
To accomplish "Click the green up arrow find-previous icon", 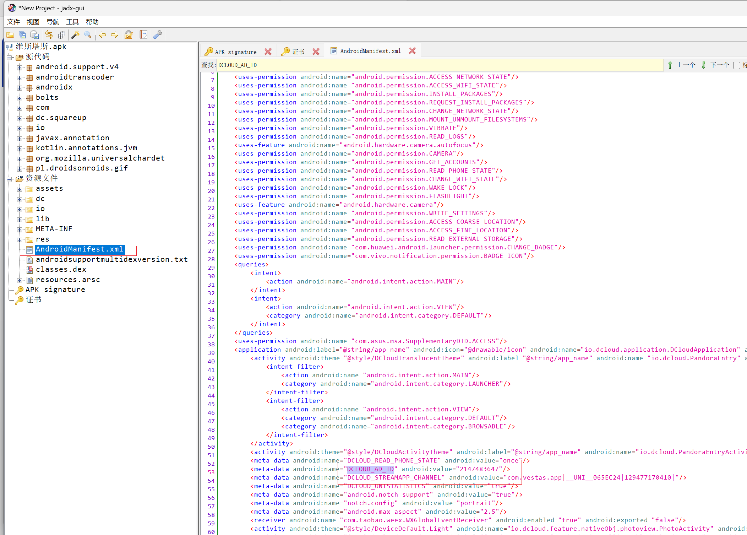I will pos(670,65).
